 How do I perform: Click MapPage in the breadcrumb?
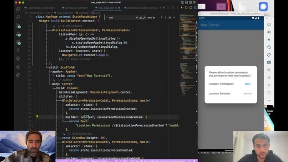pos(82,13)
